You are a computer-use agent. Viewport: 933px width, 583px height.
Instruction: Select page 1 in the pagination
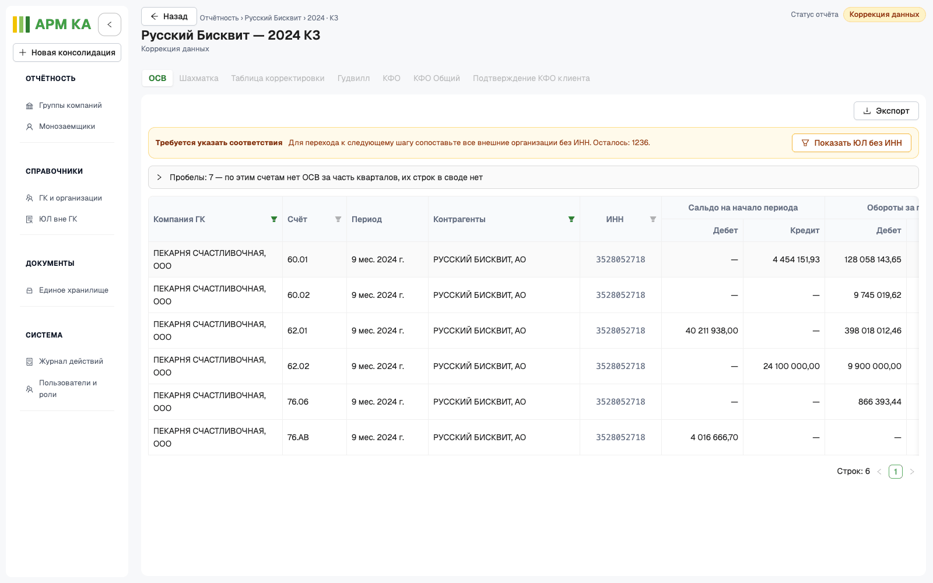896,472
